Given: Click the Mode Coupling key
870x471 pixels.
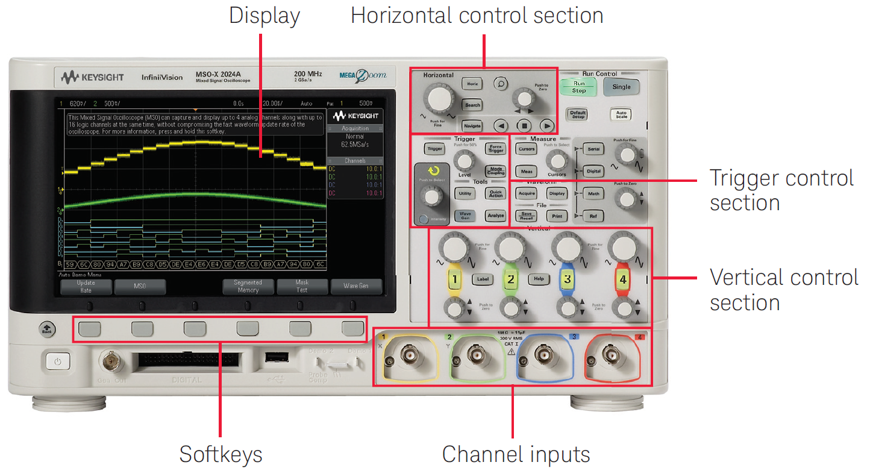Looking at the screenshot, I should (495, 171).
